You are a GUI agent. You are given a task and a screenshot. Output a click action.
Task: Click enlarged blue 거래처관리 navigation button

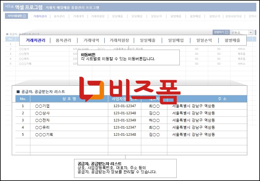(x=36, y=40)
